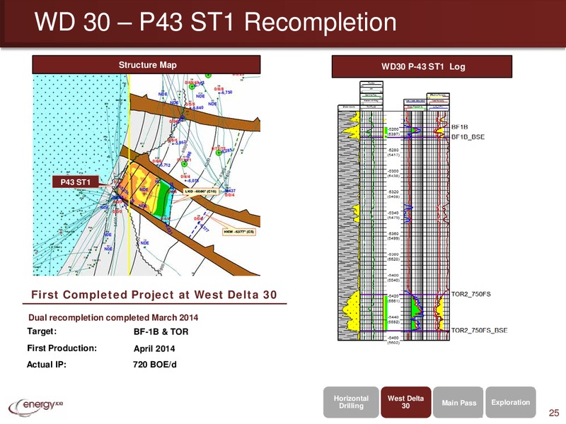566x424 pixels.
Task: Open the structure map image
Action: pos(146,175)
